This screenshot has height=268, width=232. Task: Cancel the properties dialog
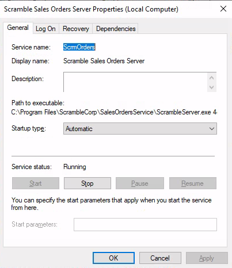click(x=160, y=258)
